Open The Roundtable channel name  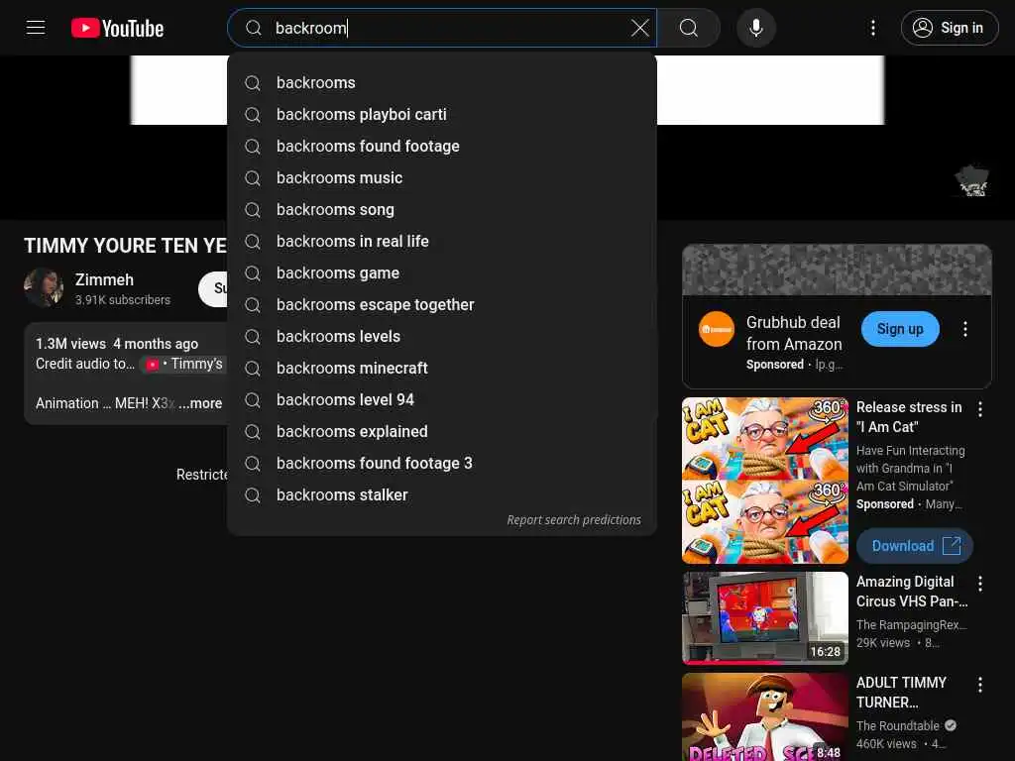897,725
